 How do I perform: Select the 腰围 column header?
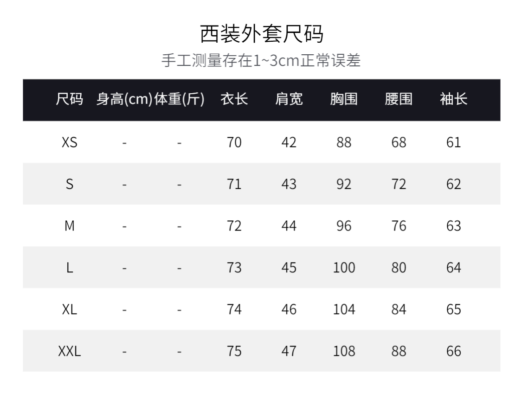[x=399, y=99]
